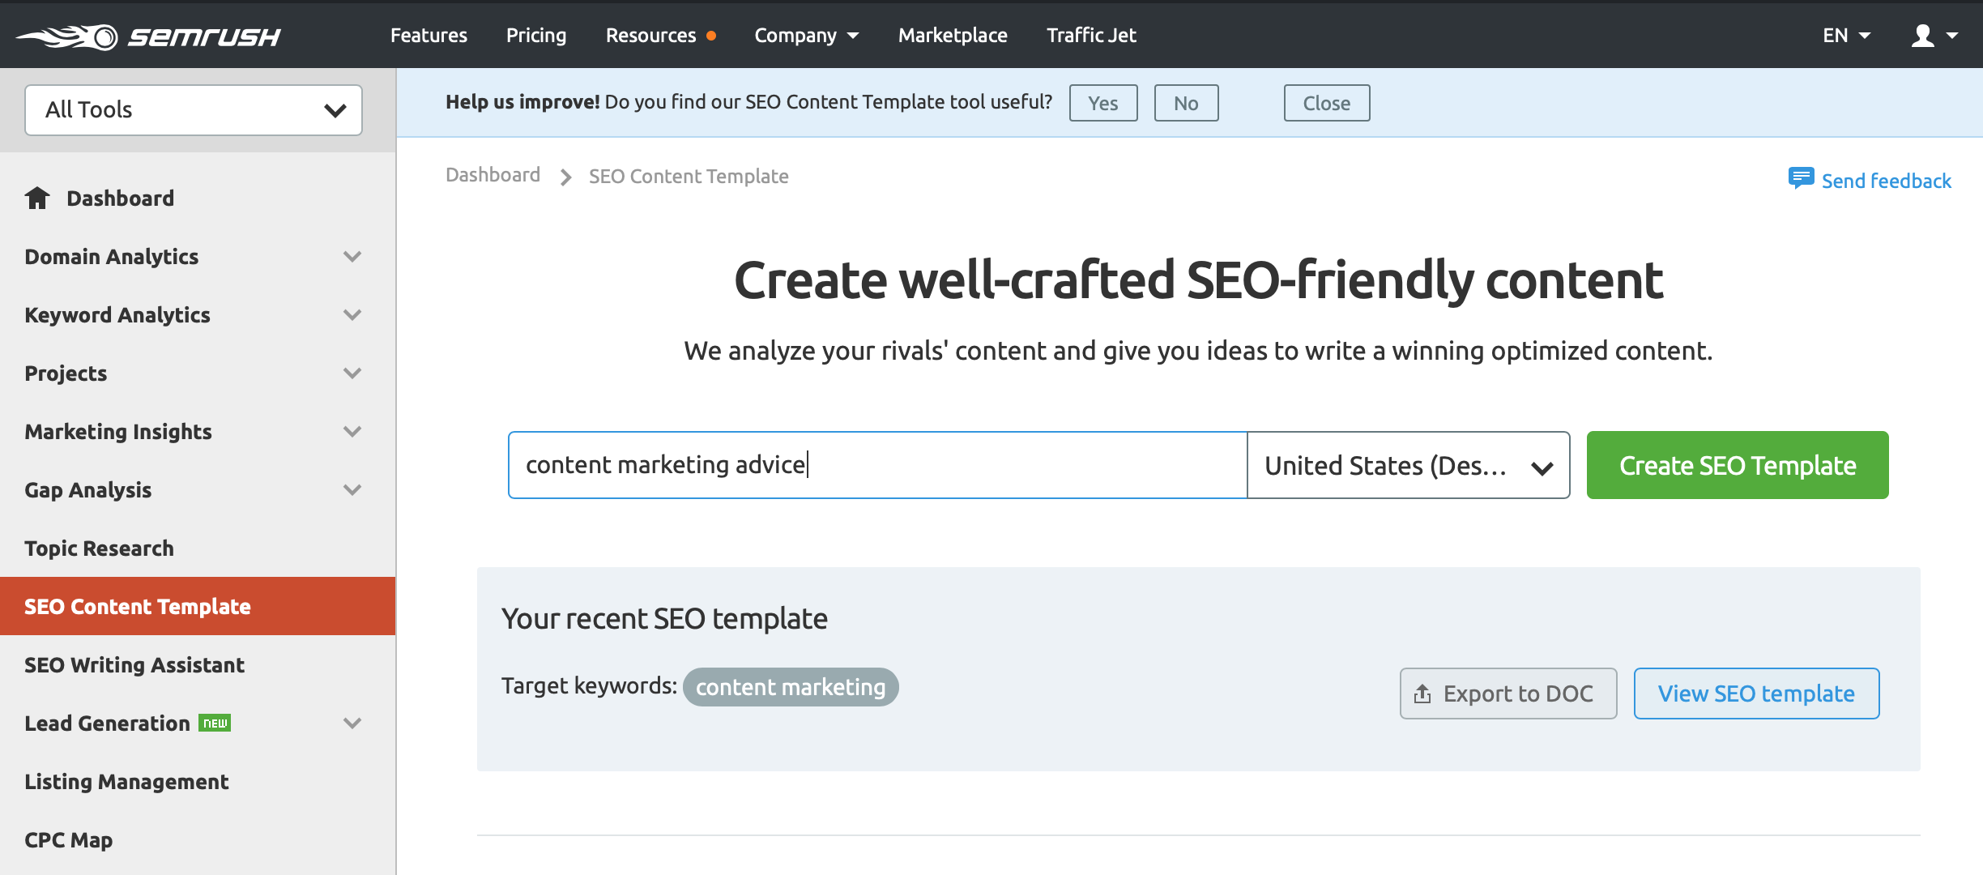Select the Topic Research tool
The height and width of the screenshot is (875, 1983).
[x=99, y=548]
